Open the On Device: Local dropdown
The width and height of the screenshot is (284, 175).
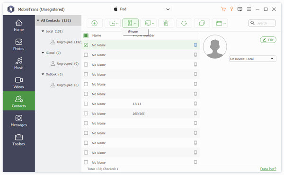(252, 59)
